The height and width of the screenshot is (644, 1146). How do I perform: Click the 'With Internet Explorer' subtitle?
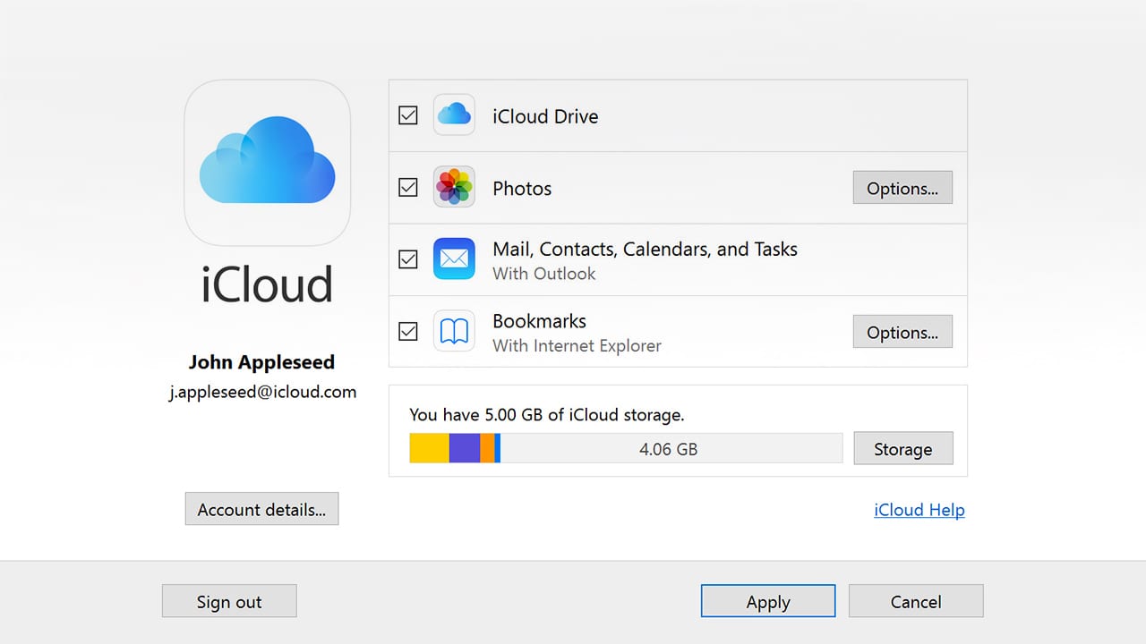tap(577, 345)
